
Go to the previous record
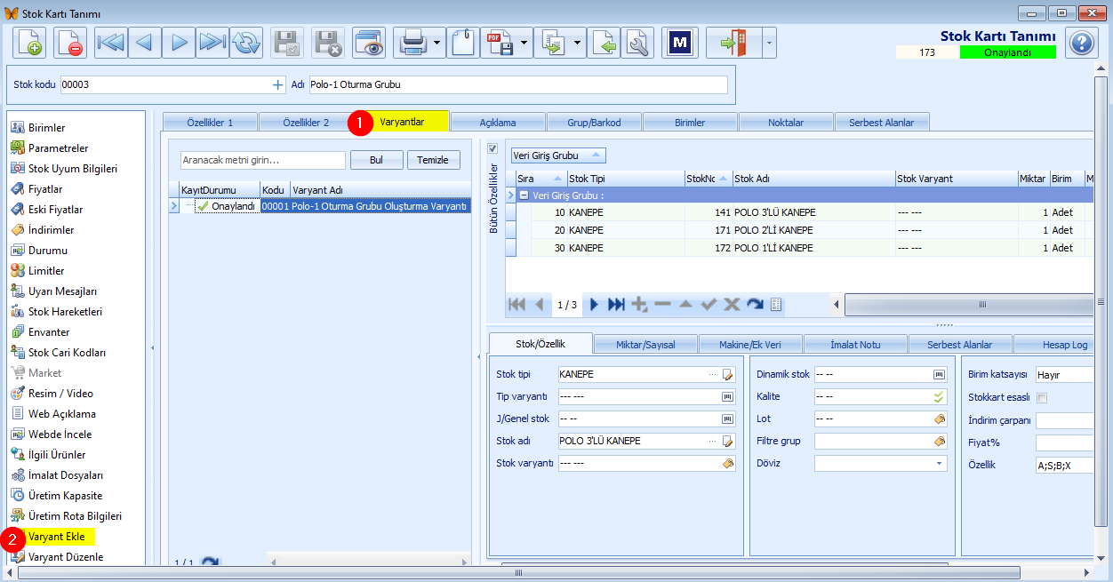point(145,42)
